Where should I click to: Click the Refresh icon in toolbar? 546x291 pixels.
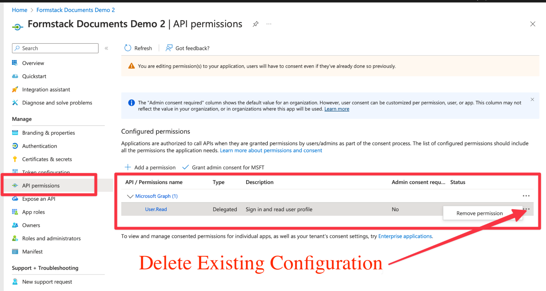coord(128,48)
